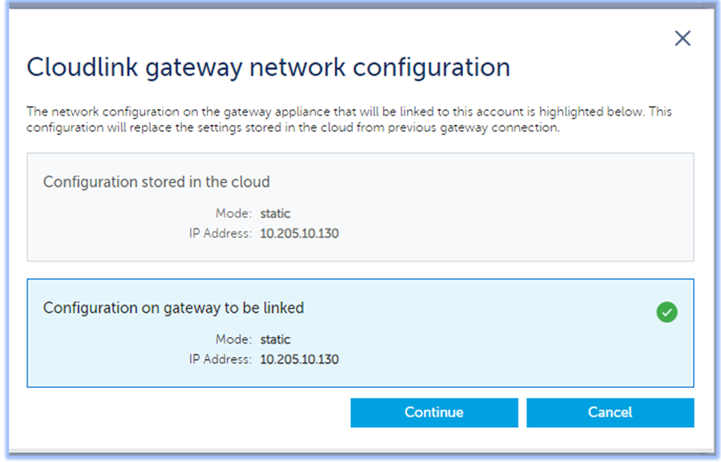Click the dialog title 'Cloudlink gateway network configuration'
The width and height of the screenshot is (721, 462).
pos(266,67)
